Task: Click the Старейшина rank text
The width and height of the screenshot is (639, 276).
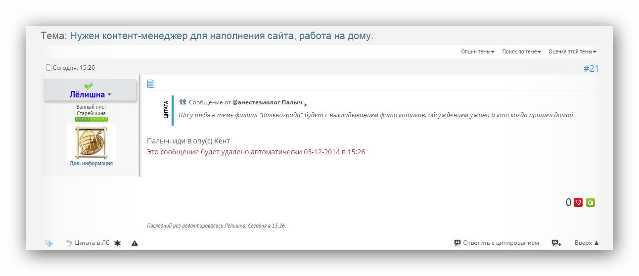Action: tap(91, 113)
